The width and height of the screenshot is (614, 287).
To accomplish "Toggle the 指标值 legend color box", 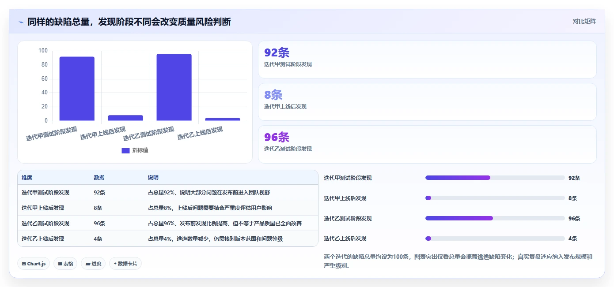I will (125, 150).
